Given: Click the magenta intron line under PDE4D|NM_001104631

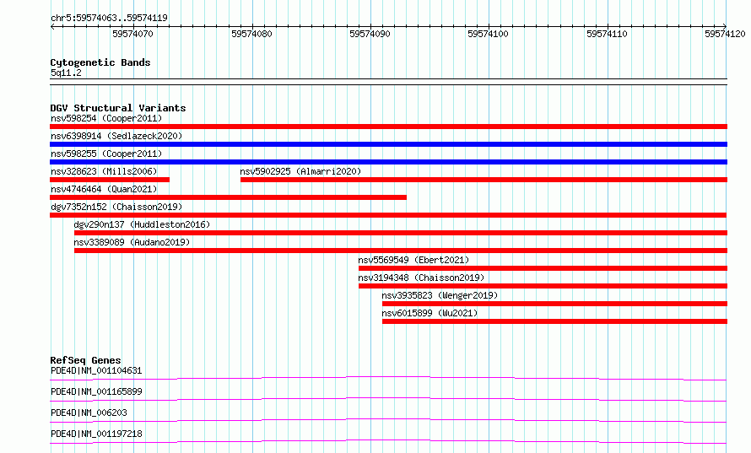Looking at the screenshot, I should [x=388, y=378].
